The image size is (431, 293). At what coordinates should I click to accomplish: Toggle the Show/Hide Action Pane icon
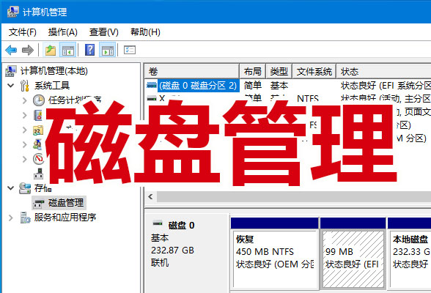[x=108, y=50]
